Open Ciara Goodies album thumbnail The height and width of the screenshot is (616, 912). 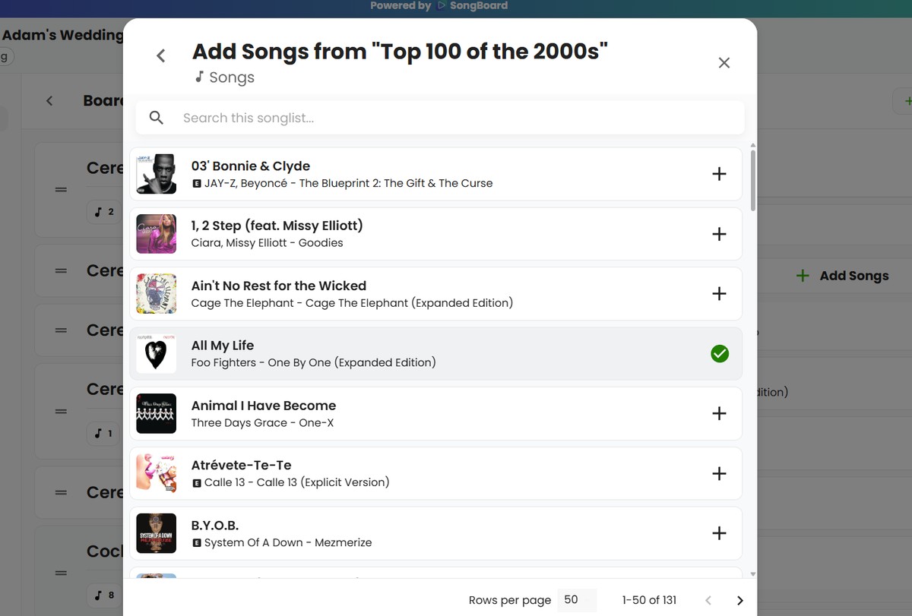tap(157, 234)
